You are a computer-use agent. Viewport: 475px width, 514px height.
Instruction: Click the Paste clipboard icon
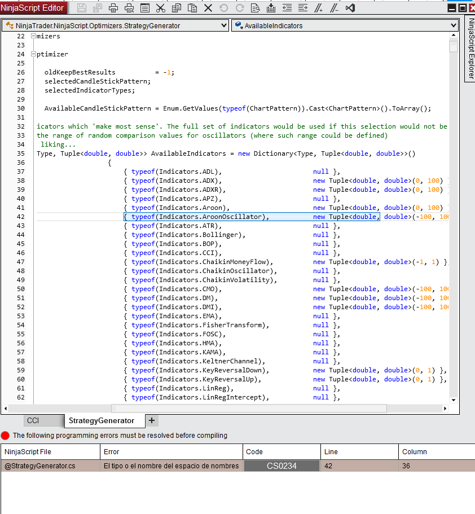(192, 8)
